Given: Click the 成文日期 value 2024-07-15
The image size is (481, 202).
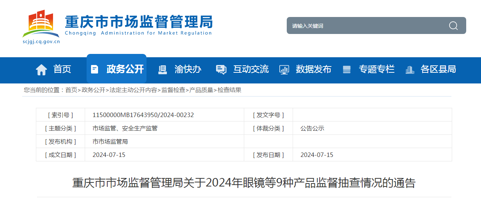Looking at the screenshot, I should tap(109, 155).
